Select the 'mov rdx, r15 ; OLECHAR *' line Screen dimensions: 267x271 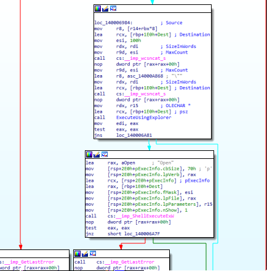click(x=143, y=105)
